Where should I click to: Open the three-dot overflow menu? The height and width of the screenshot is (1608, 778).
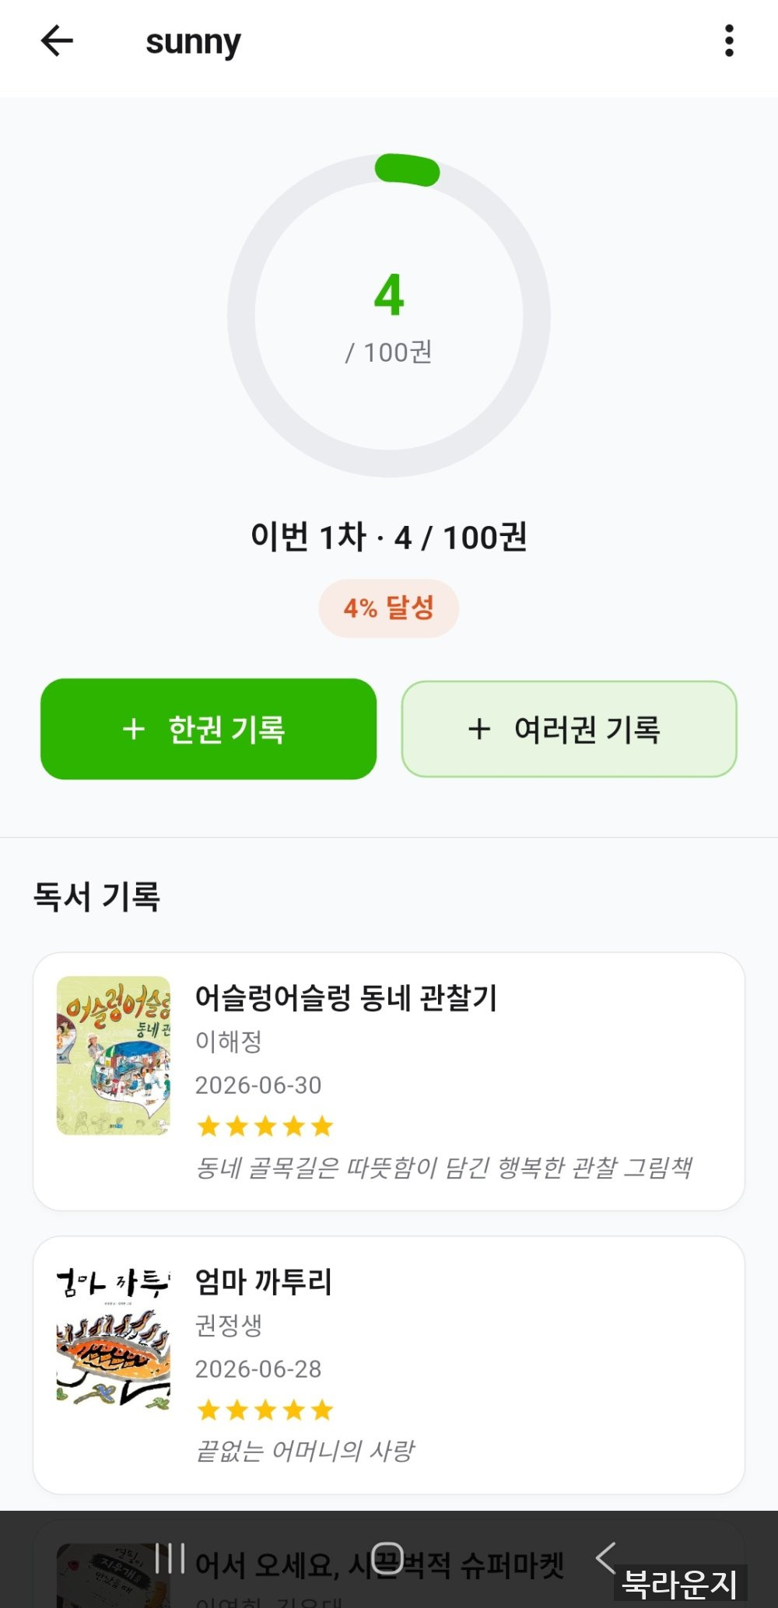[x=729, y=40]
